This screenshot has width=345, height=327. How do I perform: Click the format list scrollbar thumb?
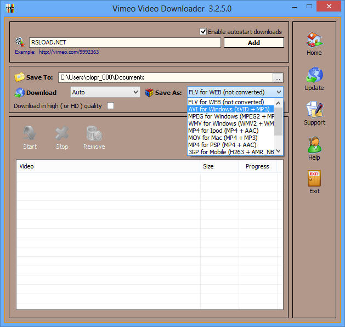(x=278, y=121)
